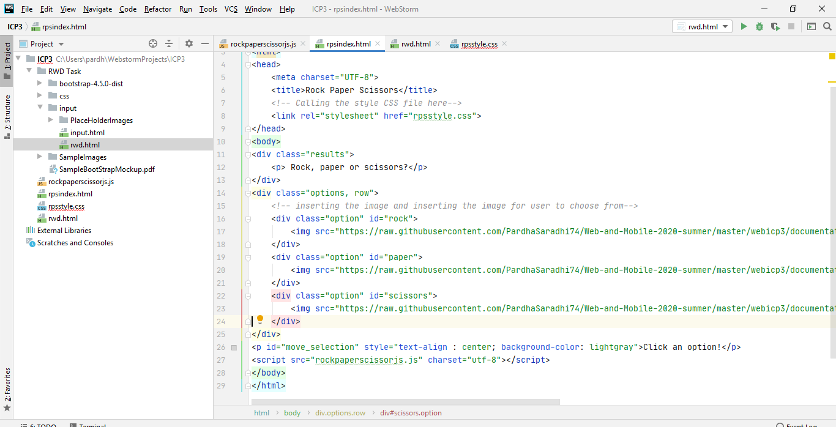
Task: Click the editor horizontal scrollbar
Action: pyautogui.click(x=405, y=402)
